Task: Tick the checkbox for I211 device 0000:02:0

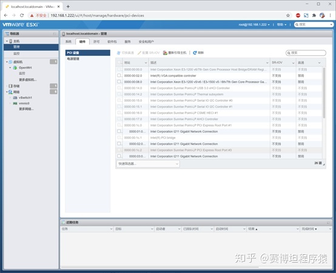Action: pos(119,144)
